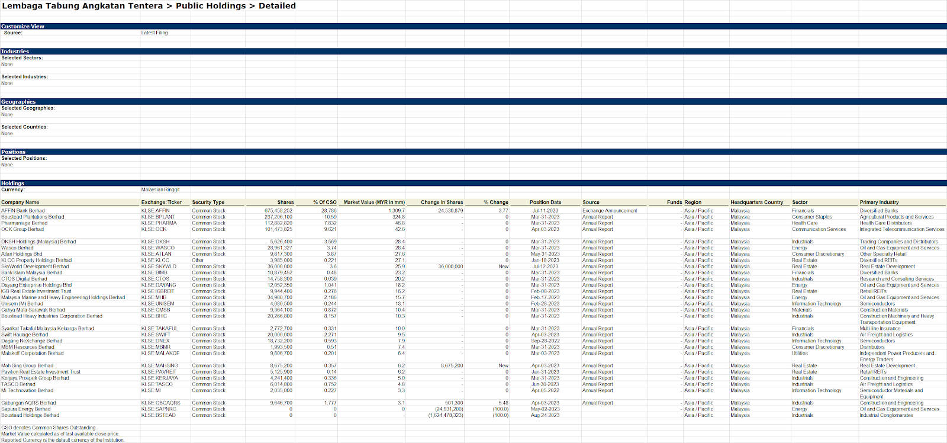Click the 'KLSE:BSTEAD' ticker cell

159,416
